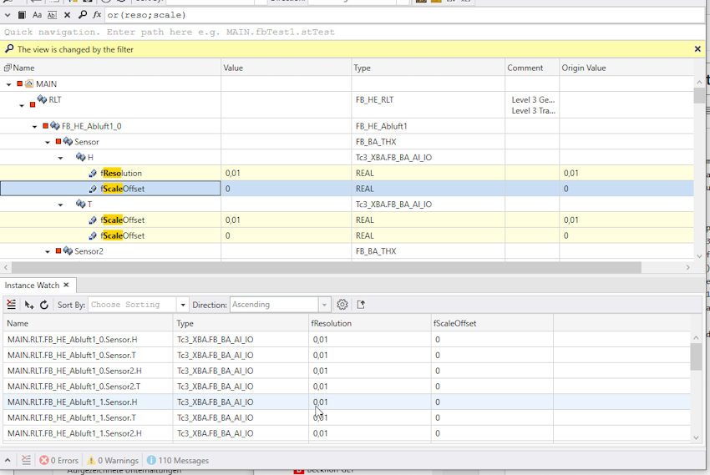Collapse the Sensor2 node

48,251
